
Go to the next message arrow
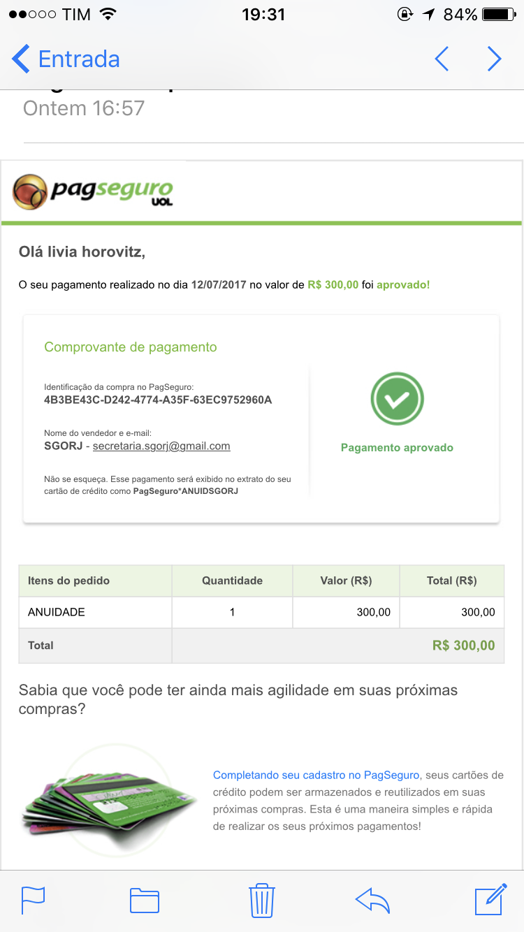[494, 59]
